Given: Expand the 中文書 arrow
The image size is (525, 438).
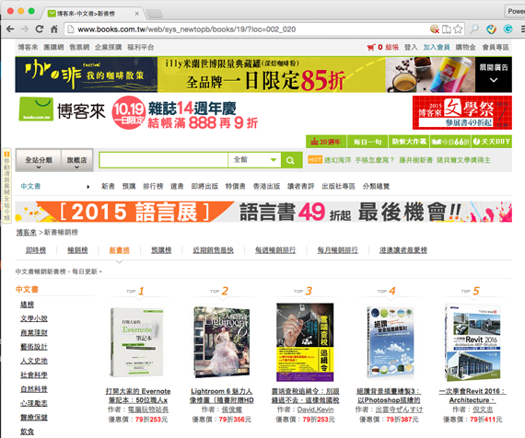Looking at the screenshot, I should 88,187.
